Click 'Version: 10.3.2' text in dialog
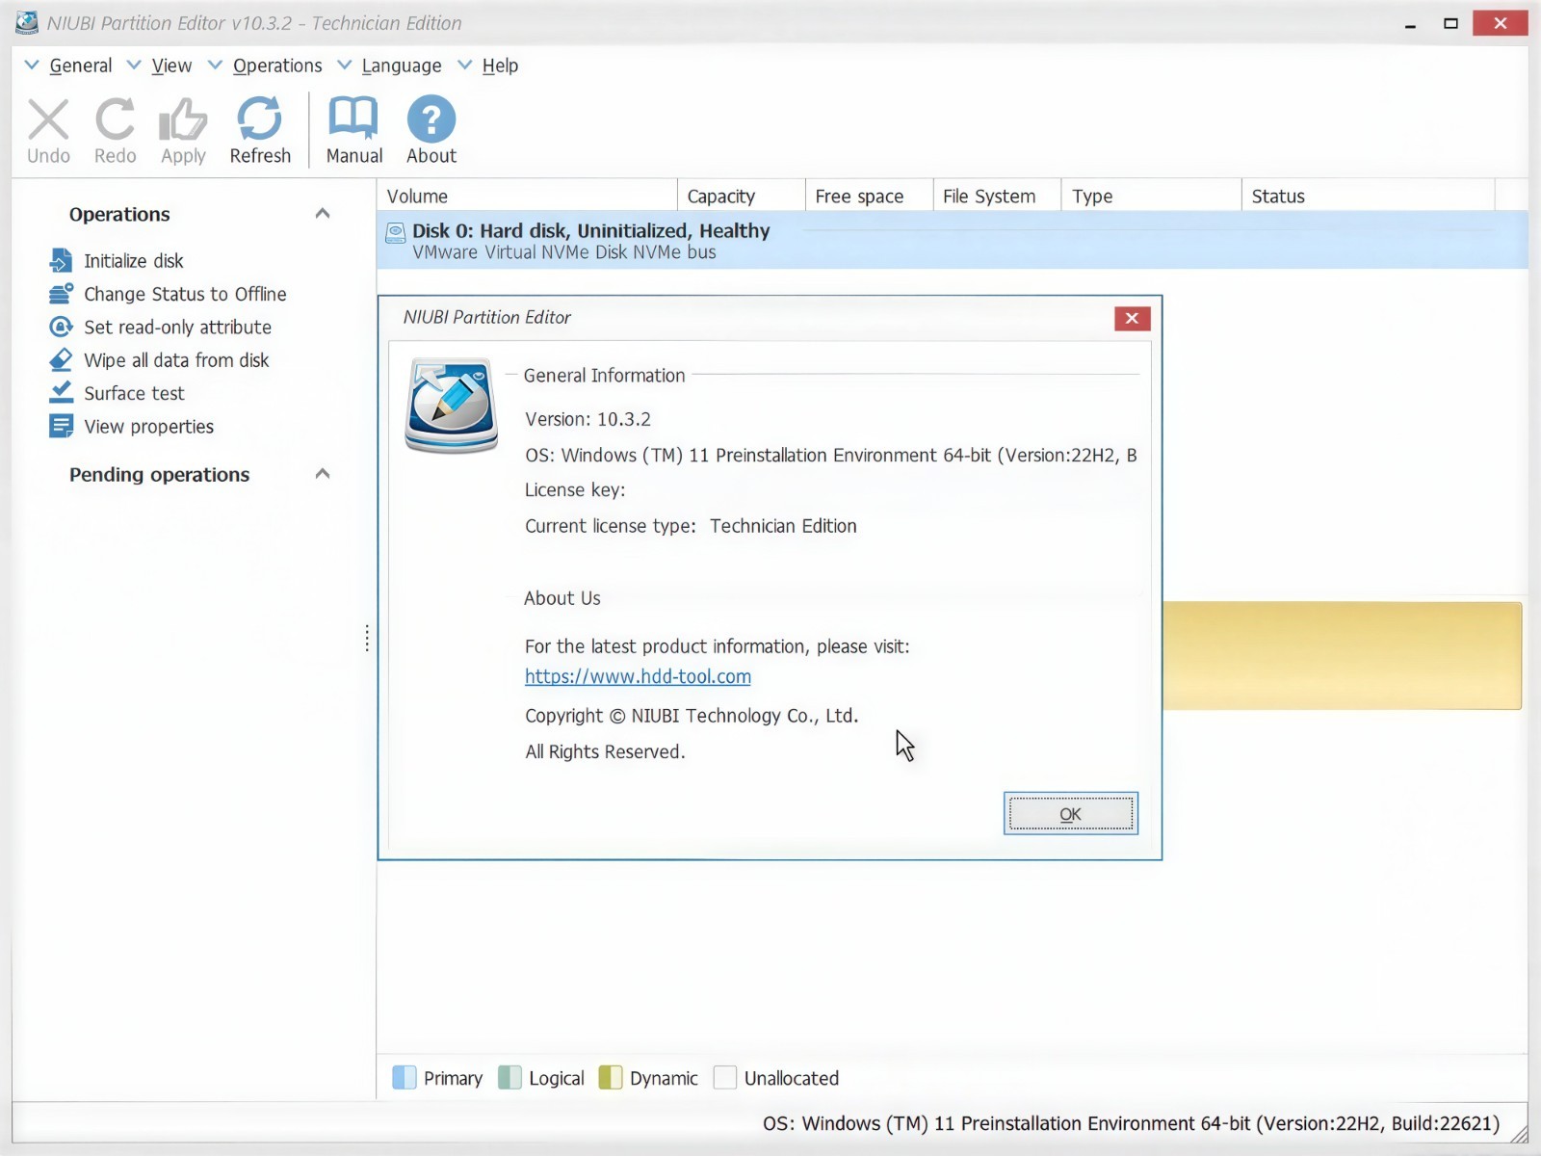This screenshot has height=1156, width=1541. click(588, 419)
